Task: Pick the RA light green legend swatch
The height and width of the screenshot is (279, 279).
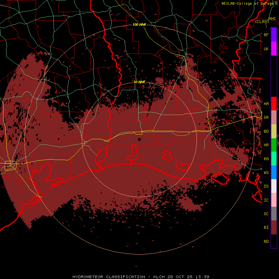Action: pyautogui.click(x=274, y=159)
